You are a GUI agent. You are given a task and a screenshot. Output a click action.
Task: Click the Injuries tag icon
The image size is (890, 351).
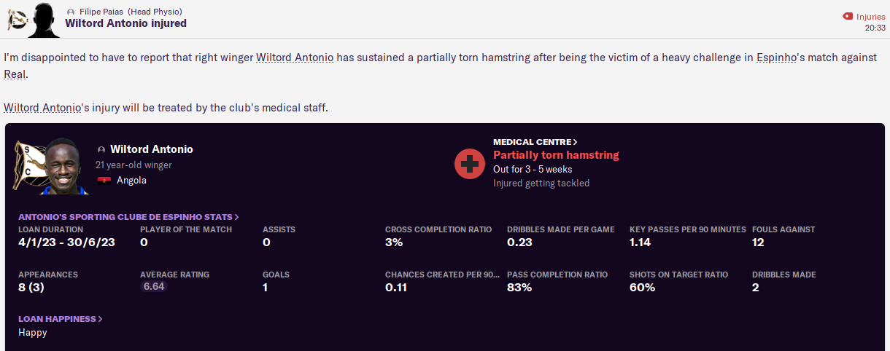click(x=847, y=16)
